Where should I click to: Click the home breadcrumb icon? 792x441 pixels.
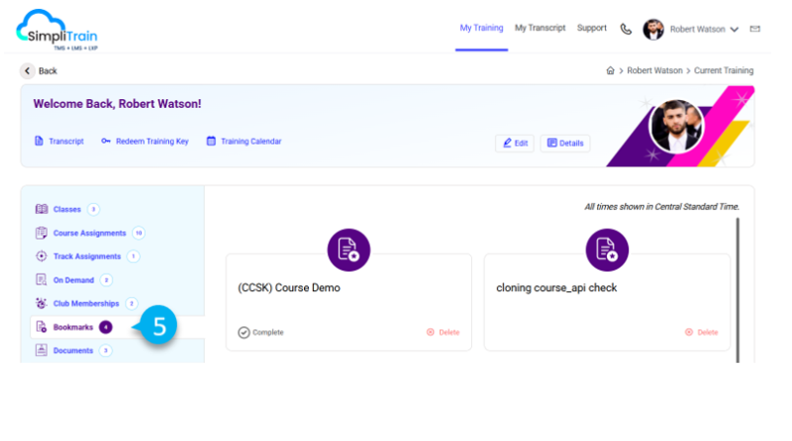pos(611,71)
